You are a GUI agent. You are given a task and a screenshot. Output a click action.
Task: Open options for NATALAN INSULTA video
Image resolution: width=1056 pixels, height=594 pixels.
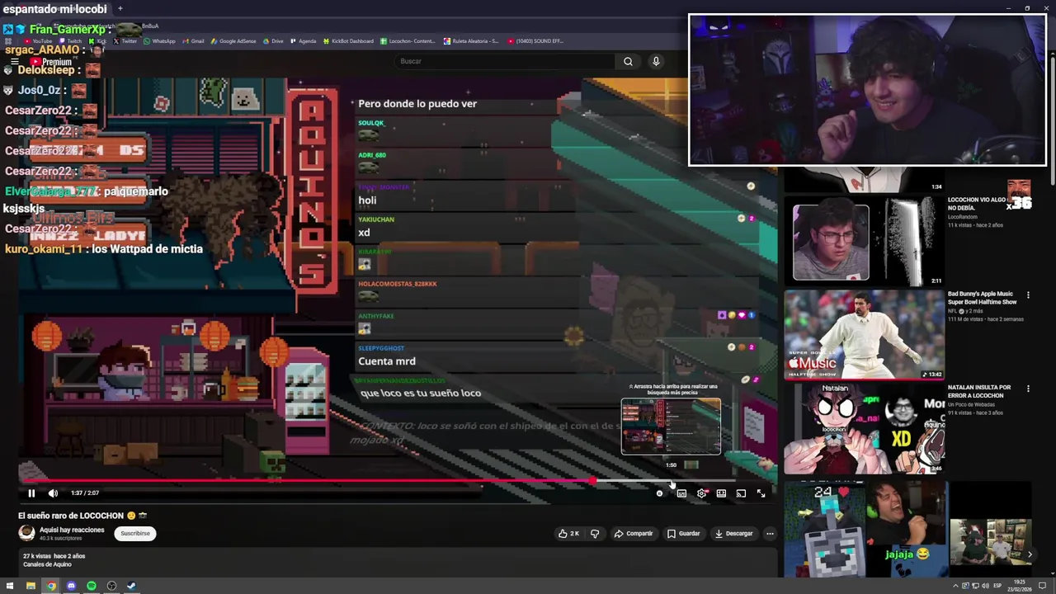pos(1028,388)
